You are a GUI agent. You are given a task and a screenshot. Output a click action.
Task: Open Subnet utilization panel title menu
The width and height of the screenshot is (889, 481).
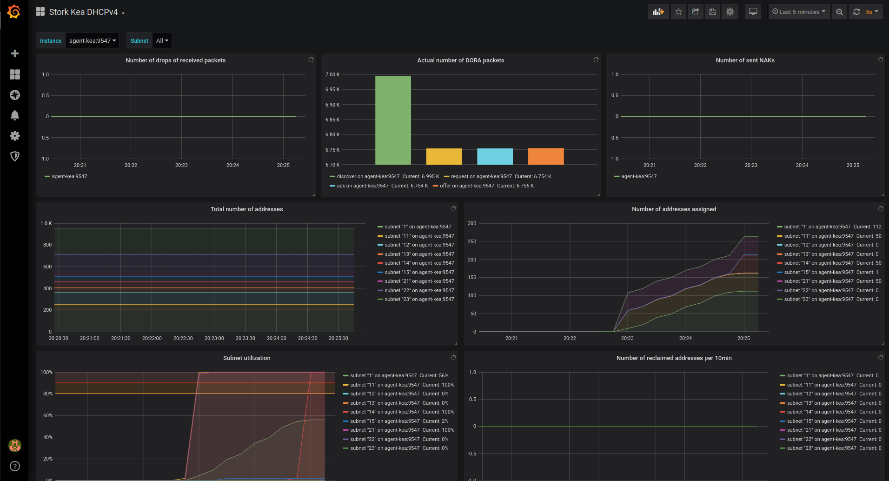(247, 358)
